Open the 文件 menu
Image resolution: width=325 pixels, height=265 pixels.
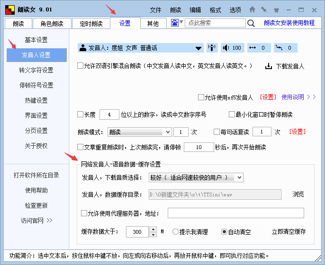pyautogui.click(x=155, y=10)
